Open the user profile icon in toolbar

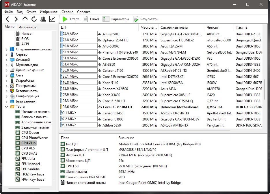pyautogui.click(x=43, y=19)
